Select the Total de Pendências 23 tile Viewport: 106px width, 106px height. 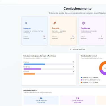(77, 100)
